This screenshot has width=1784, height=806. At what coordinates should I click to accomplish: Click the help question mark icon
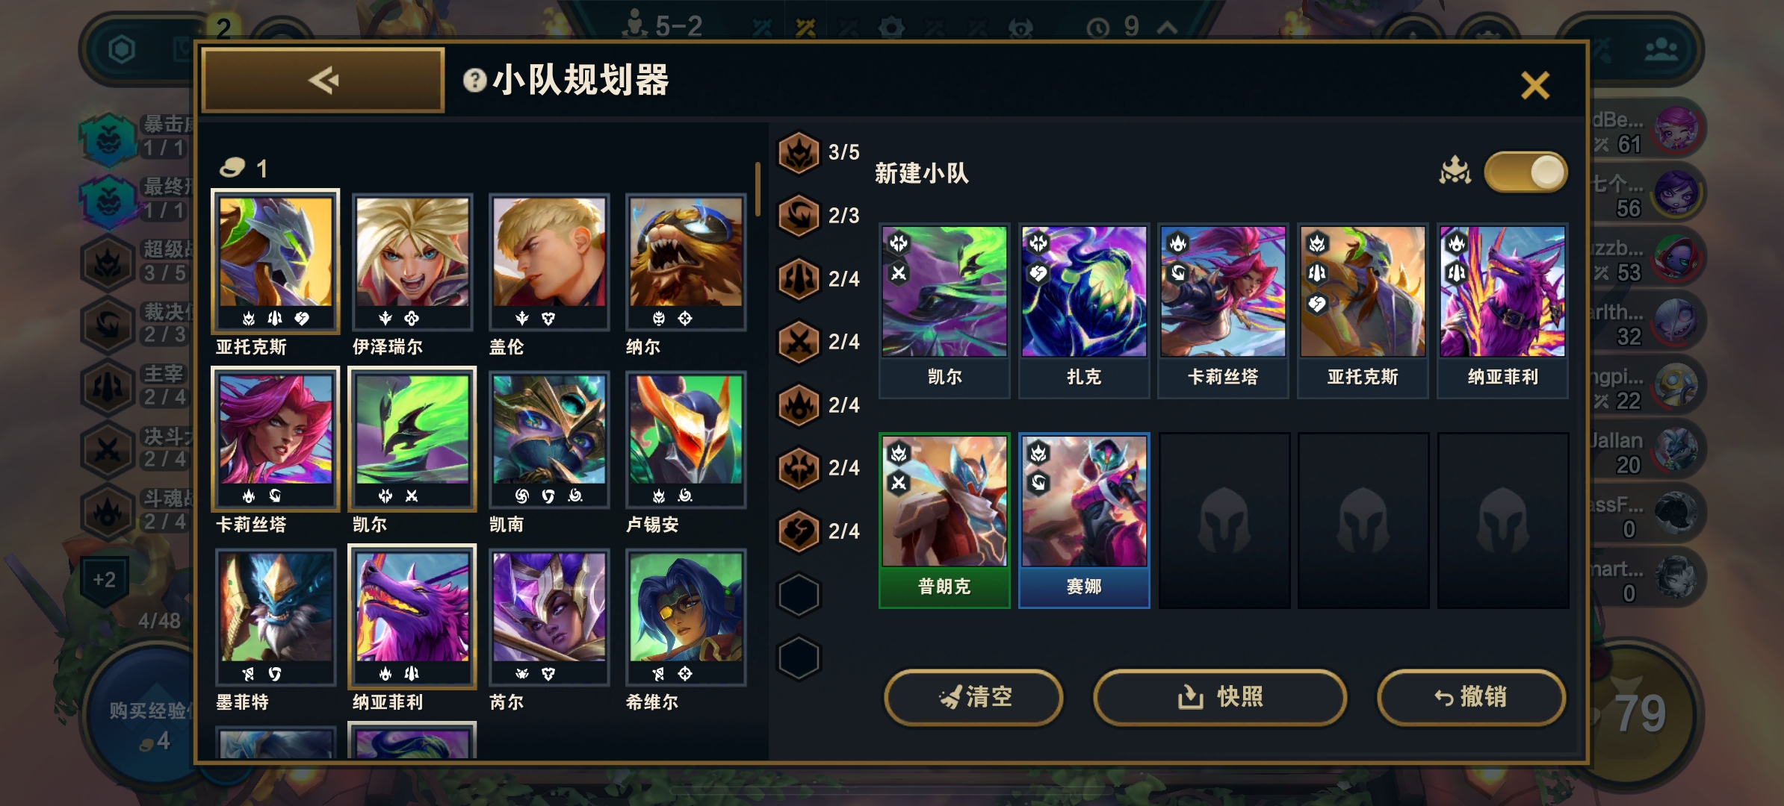[474, 80]
